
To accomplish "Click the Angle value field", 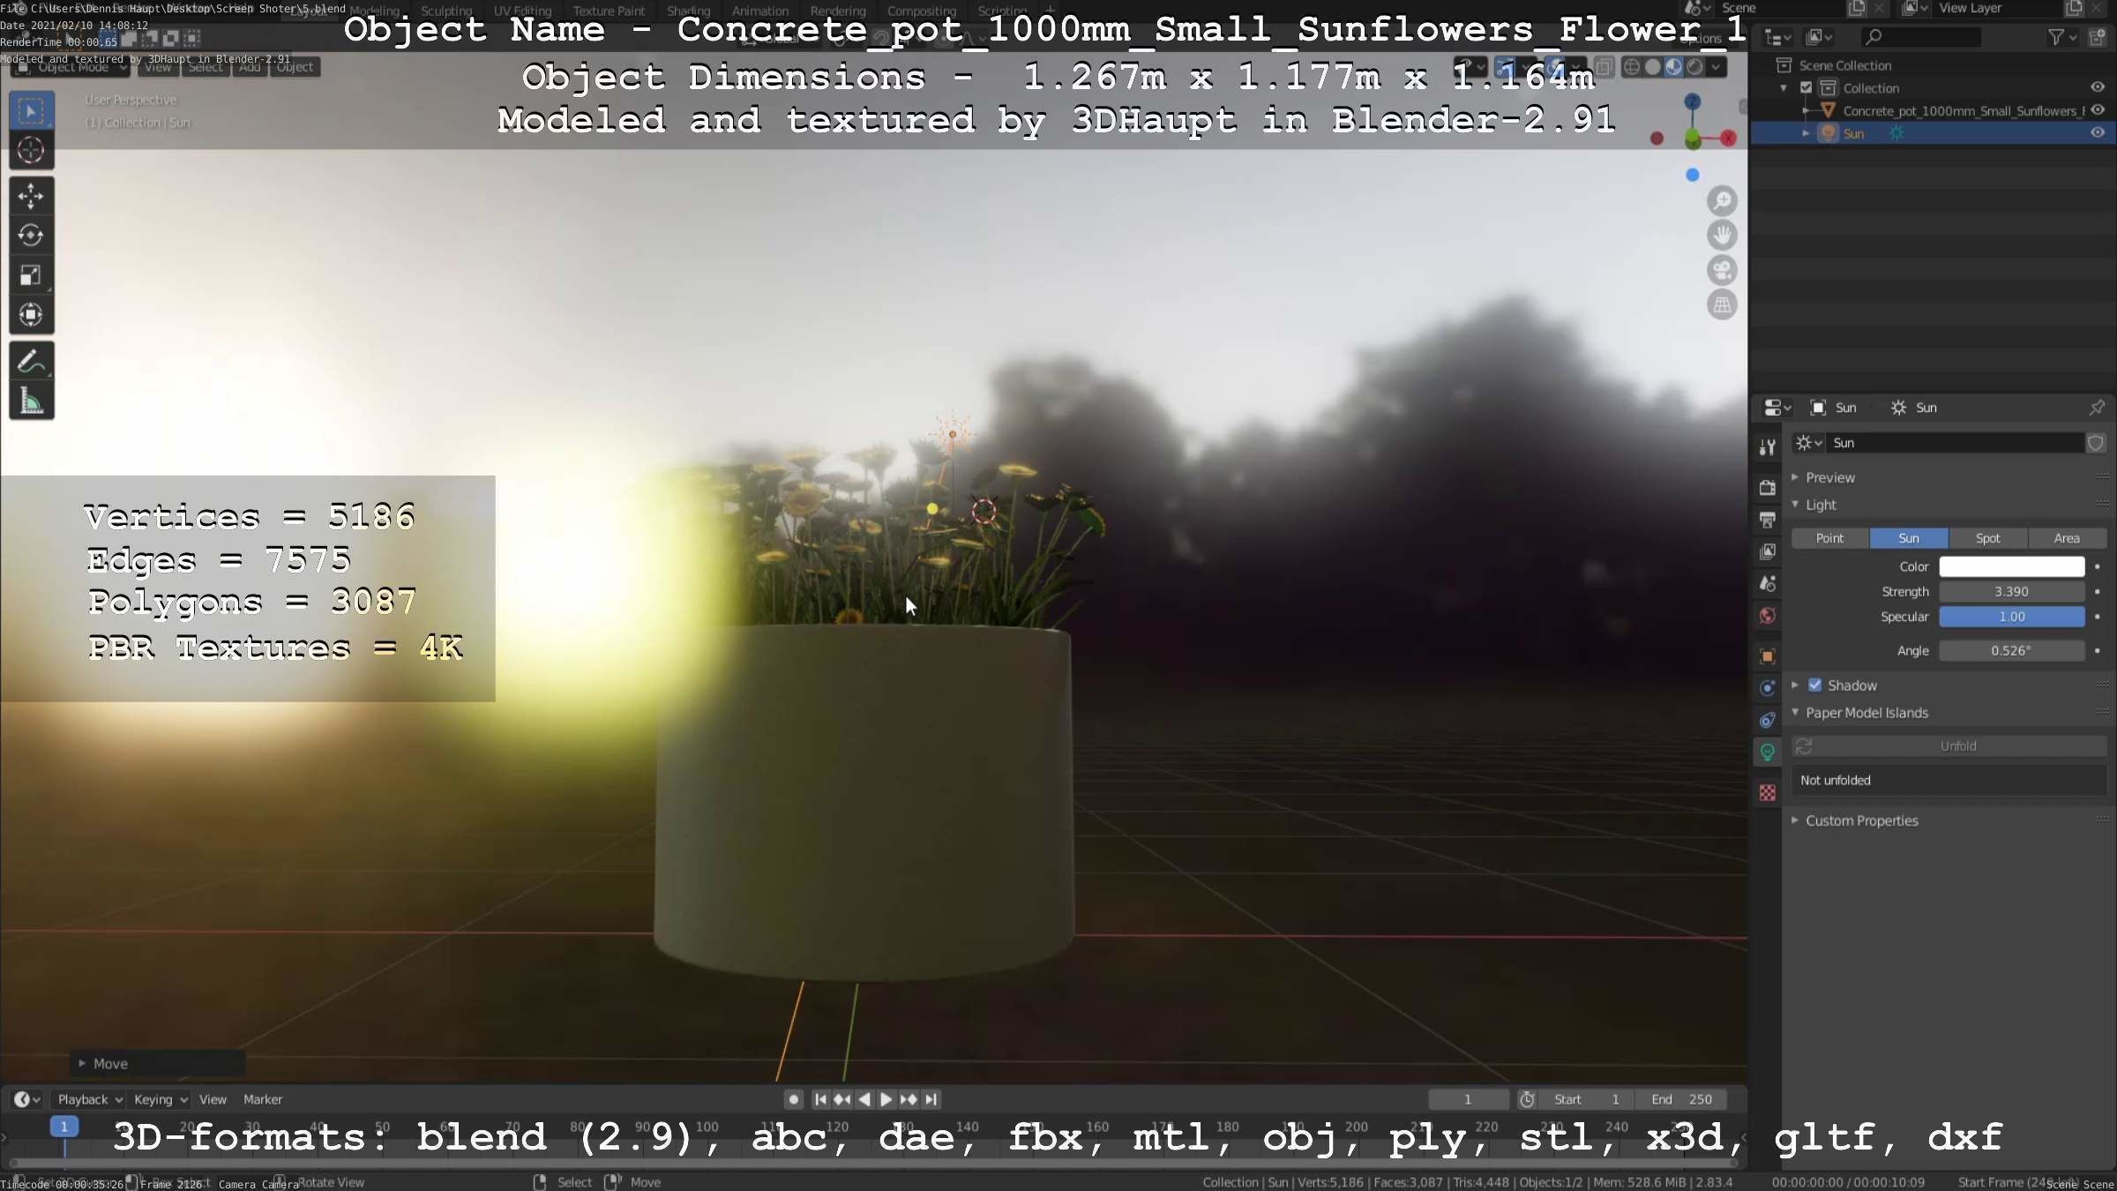I will point(2011,651).
